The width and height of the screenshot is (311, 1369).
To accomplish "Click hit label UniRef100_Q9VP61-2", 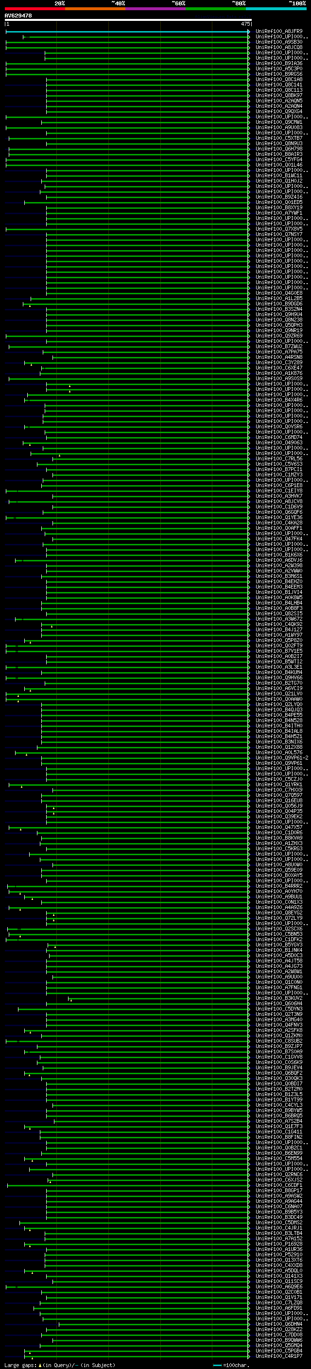I will pyautogui.click(x=282, y=758).
